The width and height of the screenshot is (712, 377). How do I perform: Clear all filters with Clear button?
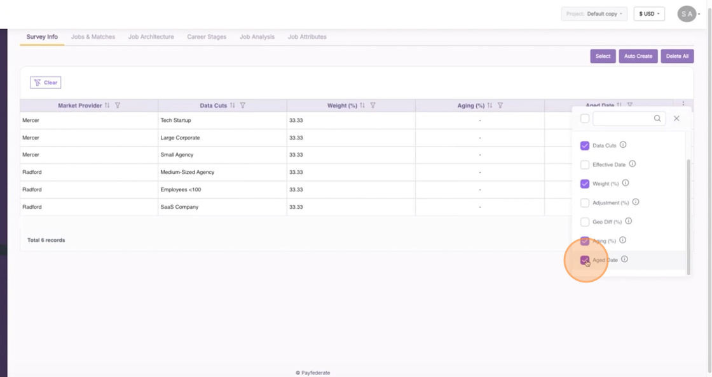pos(45,83)
